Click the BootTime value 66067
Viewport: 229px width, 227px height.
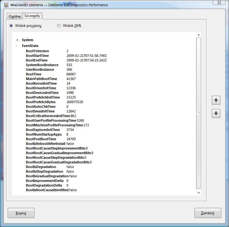[x=71, y=74]
